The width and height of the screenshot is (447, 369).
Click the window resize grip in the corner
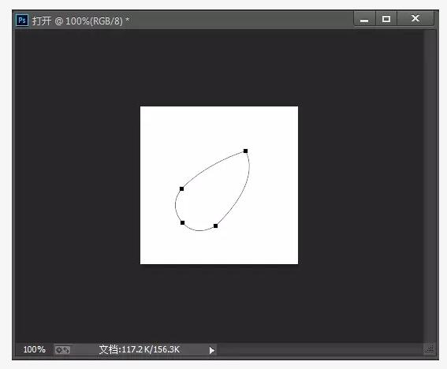430,349
